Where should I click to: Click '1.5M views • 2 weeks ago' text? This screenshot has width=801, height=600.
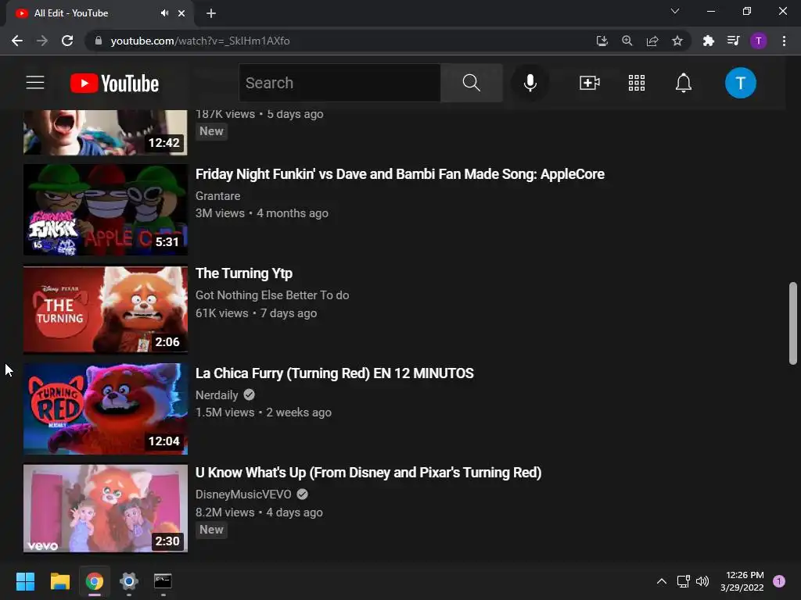coord(263,412)
